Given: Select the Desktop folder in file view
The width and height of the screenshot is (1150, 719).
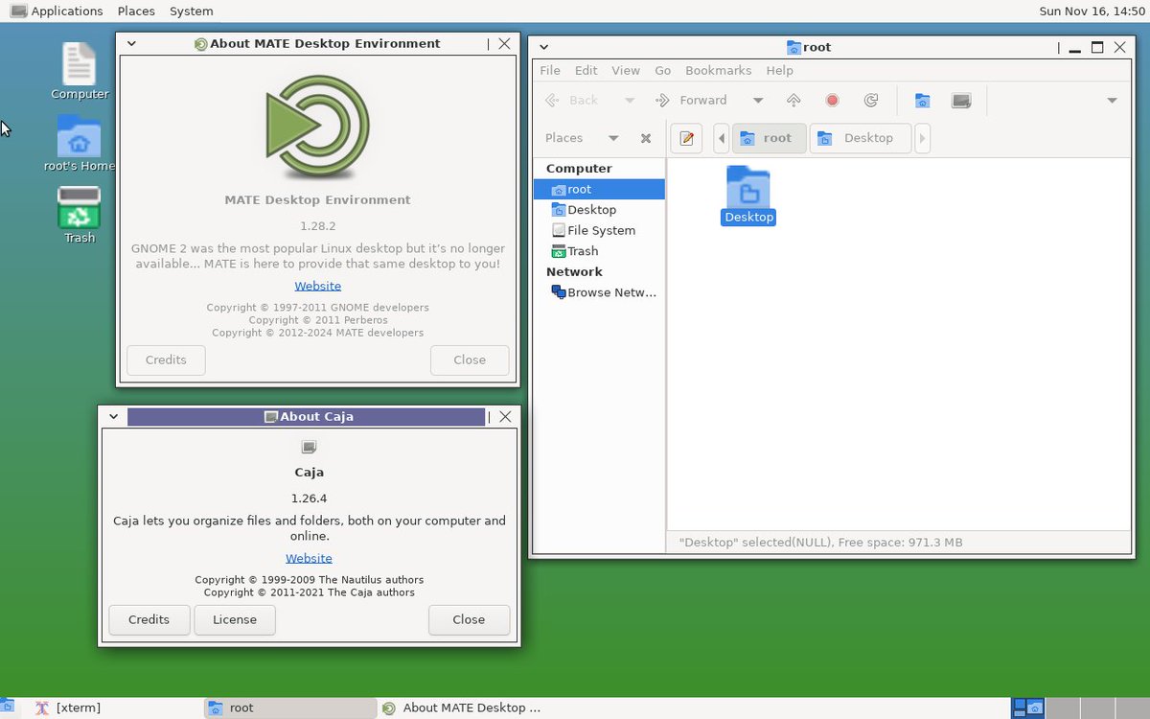Looking at the screenshot, I should 748,196.
